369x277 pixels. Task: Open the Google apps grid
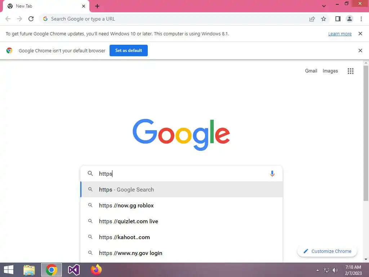point(350,71)
